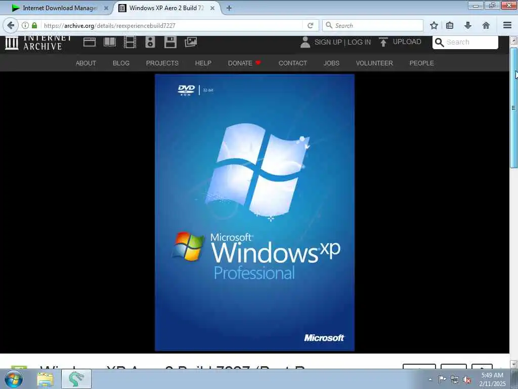518x389 pixels.
Task: Open the ABOUT navigation link
Action: point(86,63)
